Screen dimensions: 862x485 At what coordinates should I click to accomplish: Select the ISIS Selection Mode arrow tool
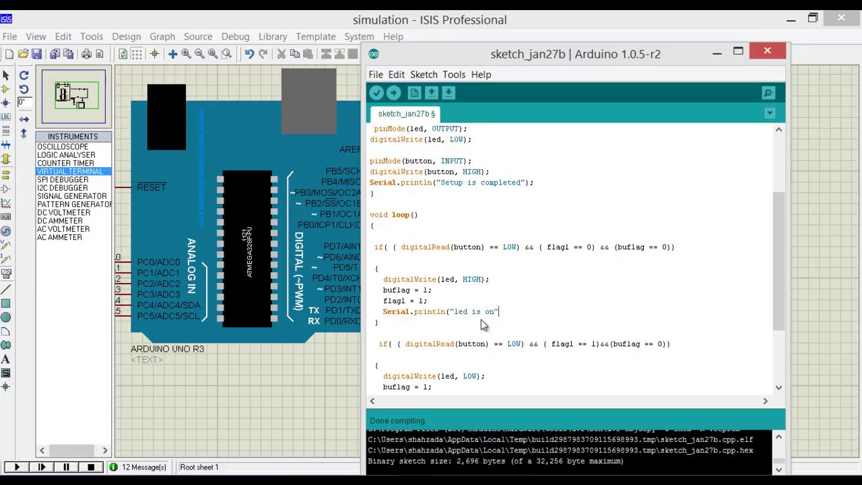click(x=5, y=75)
